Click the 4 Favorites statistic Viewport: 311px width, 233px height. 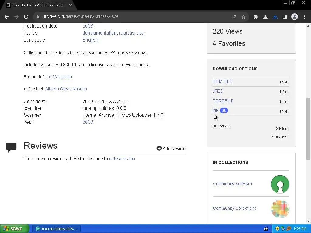[229, 44]
